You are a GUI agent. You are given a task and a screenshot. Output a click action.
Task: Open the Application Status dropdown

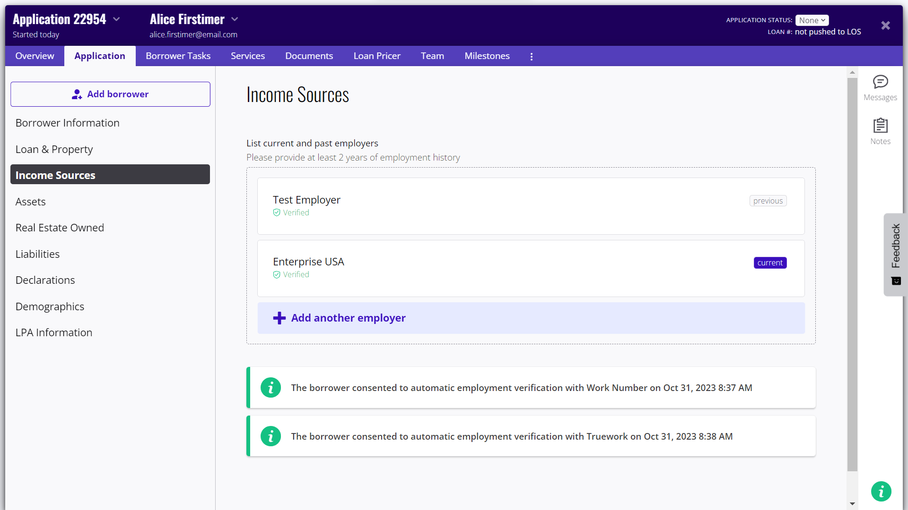(x=812, y=20)
